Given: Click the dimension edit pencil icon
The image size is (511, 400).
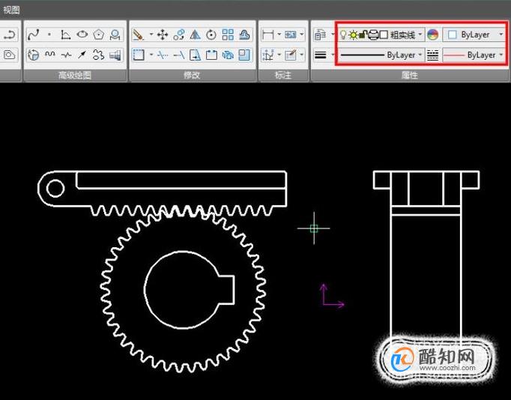Looking at the screenshot, I should coord(290,55).
